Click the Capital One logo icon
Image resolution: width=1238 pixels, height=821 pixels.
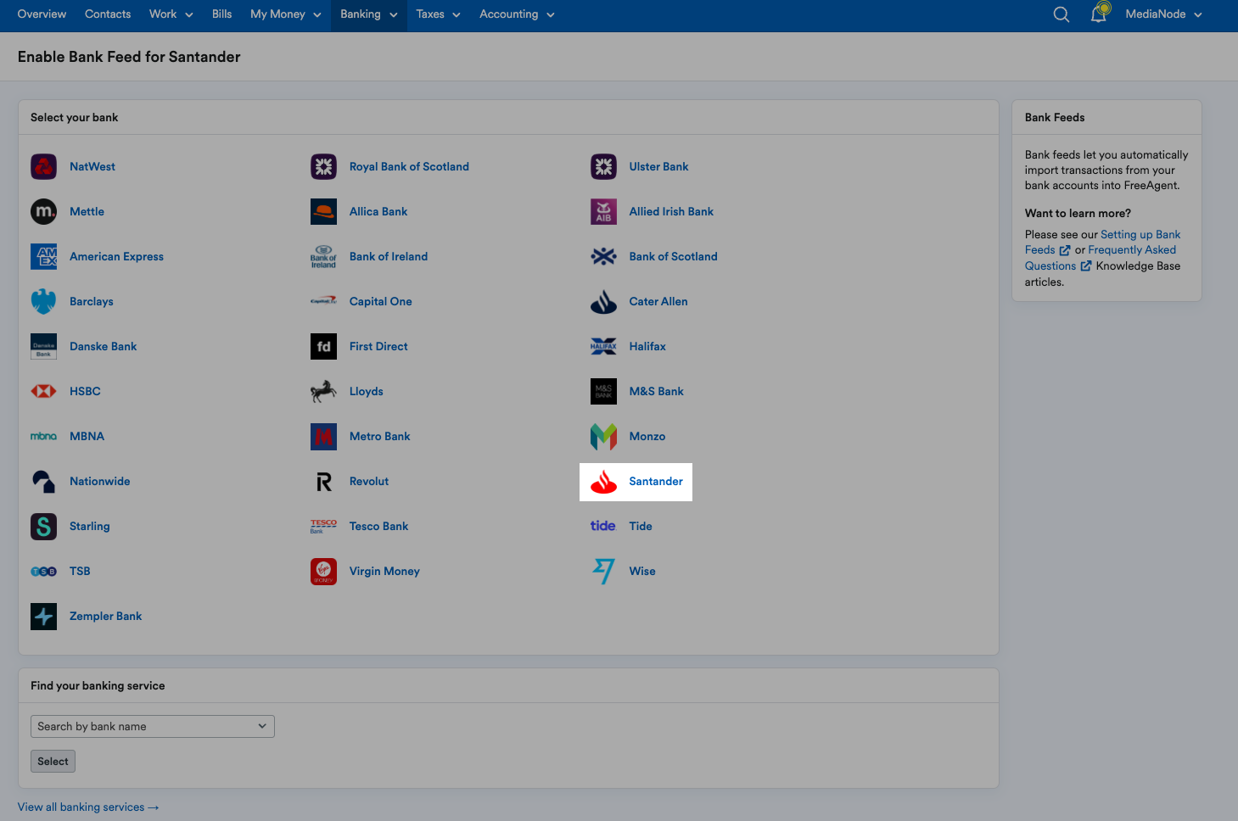click(323, 301)
